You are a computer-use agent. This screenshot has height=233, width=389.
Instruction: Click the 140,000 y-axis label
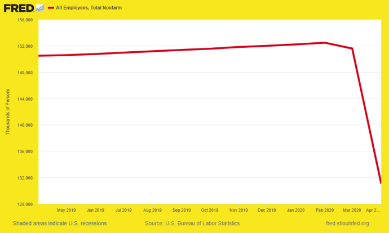point(25,126)
